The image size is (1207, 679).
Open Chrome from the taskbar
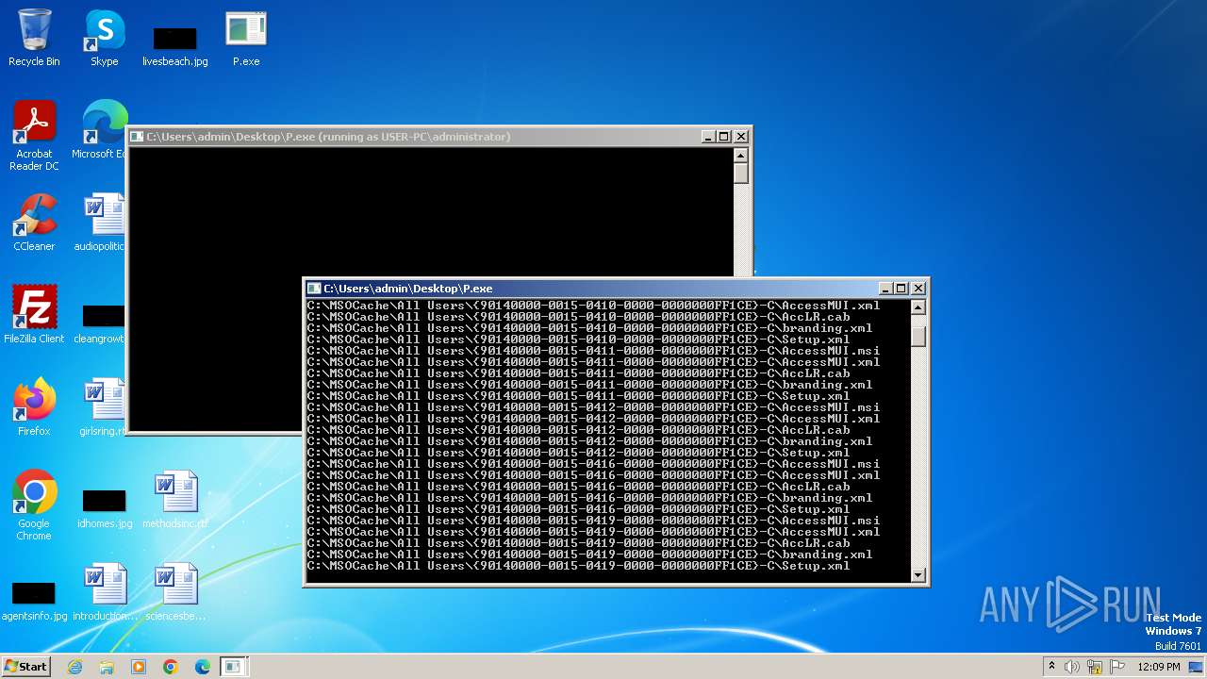(x=171, y=667)
